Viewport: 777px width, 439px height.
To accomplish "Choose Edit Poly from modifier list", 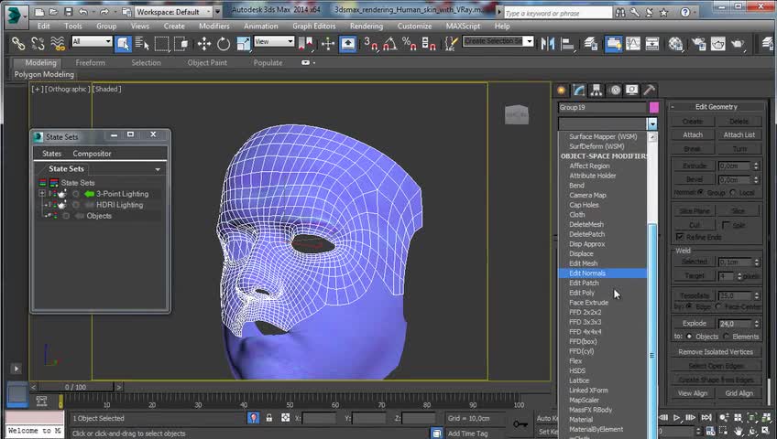I will pyautogui.click(x=582, y=293).
